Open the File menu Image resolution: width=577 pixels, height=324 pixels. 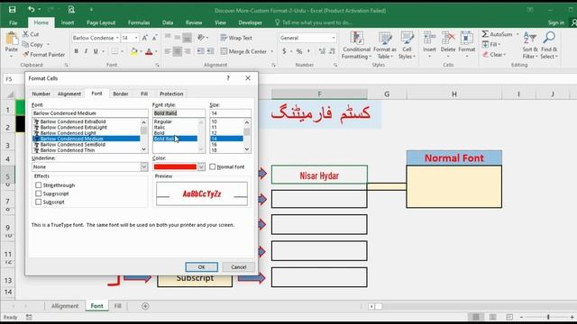14,22
